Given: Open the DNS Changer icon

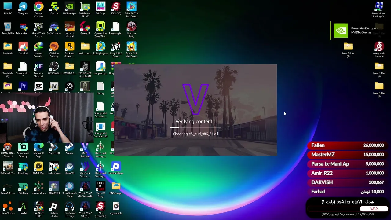Looking at the screenshot, I should 54,28.
